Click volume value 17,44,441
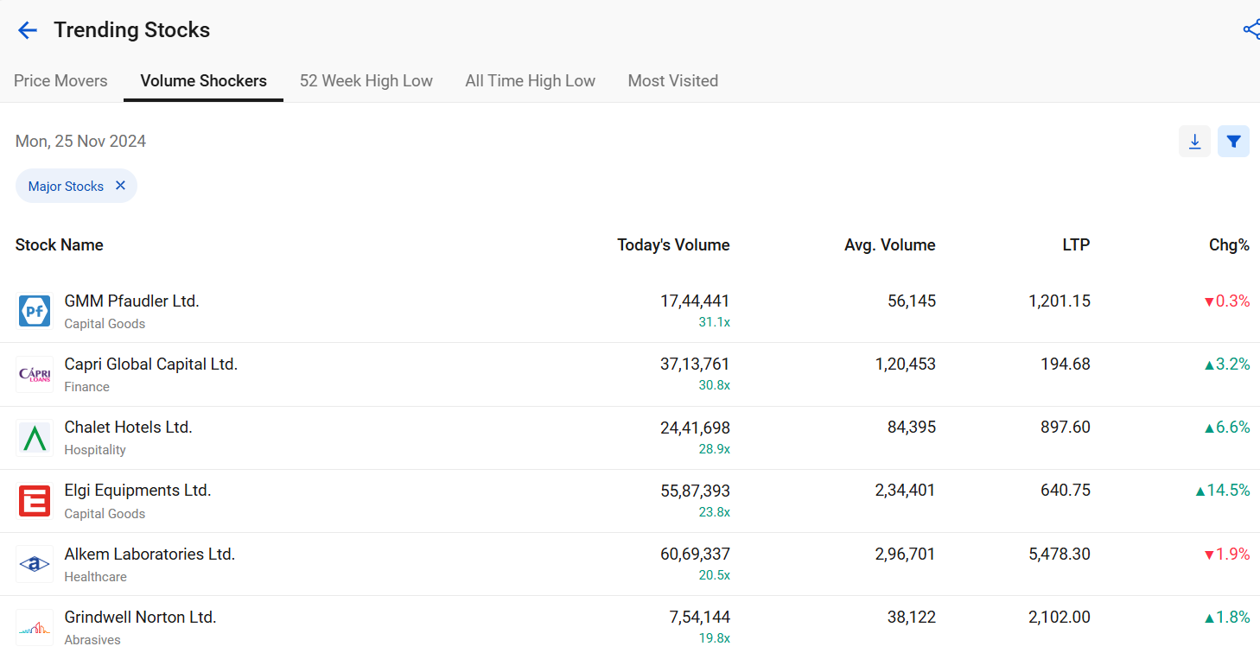Image resolution: width=1260 pixels, height=659 pixels. click(695, 301)
